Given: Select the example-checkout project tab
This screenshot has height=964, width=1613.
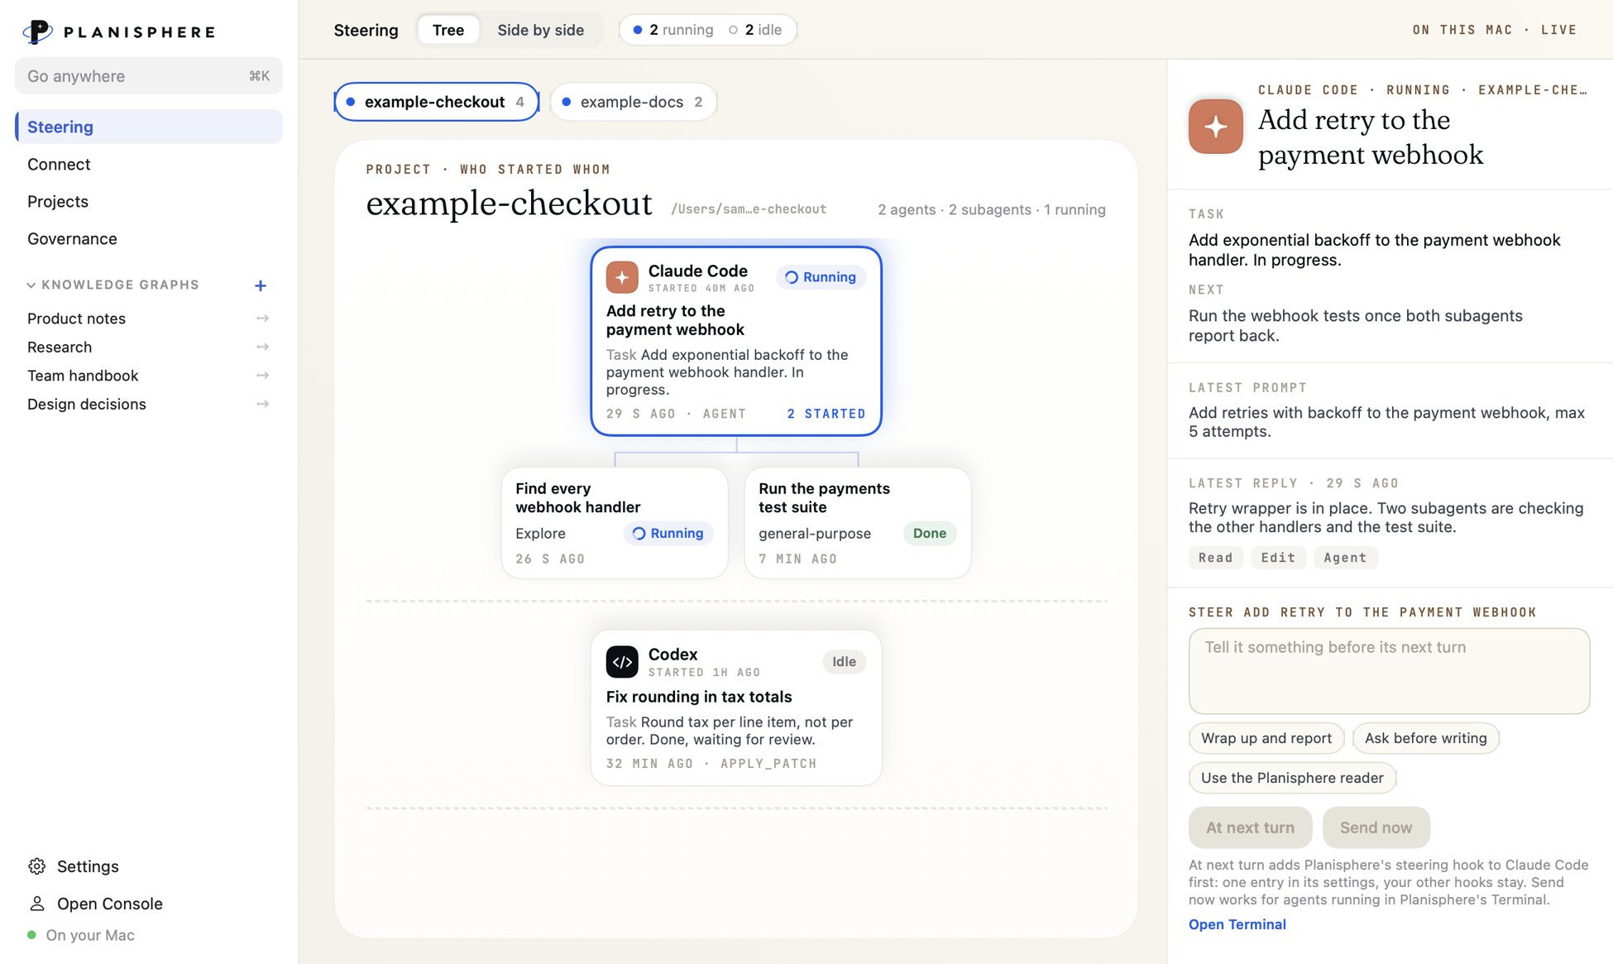Looking at the screenshot, I should pos(436,102).
